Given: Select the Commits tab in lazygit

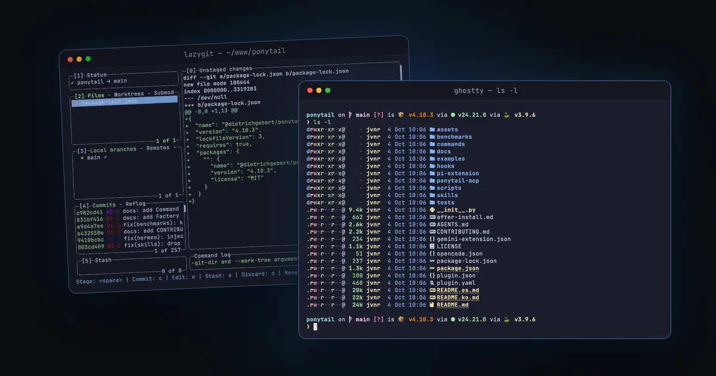Looking at the screenshot, I should tap(104, 205).
